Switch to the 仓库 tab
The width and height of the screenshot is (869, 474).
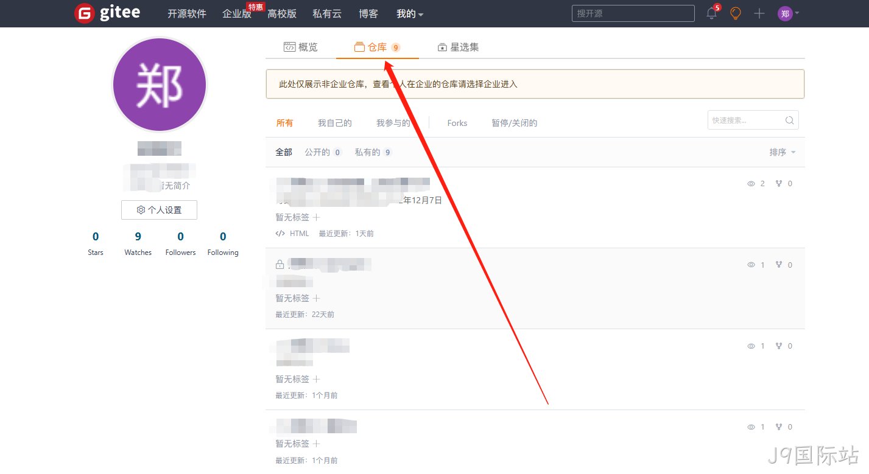pyautogui.click(x=377, y=47)
